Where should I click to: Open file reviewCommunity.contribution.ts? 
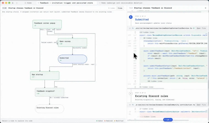coord(201,105)
